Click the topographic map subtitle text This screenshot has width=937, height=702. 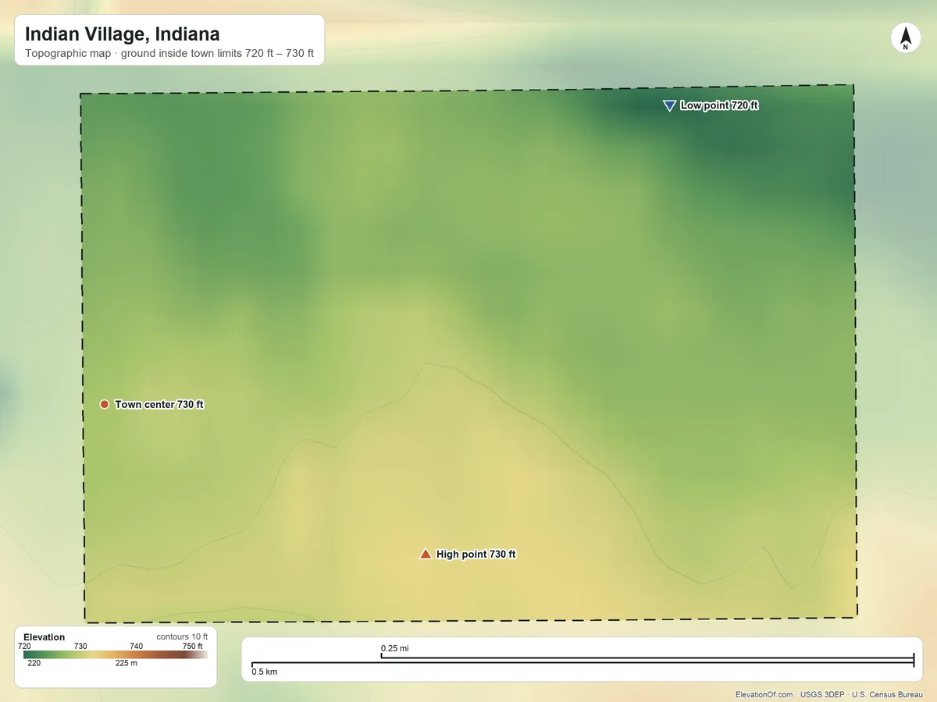(169, 54)
